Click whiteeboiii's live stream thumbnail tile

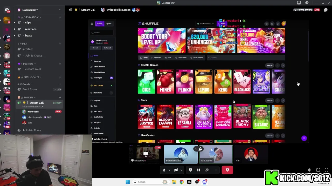coord(146,154)
